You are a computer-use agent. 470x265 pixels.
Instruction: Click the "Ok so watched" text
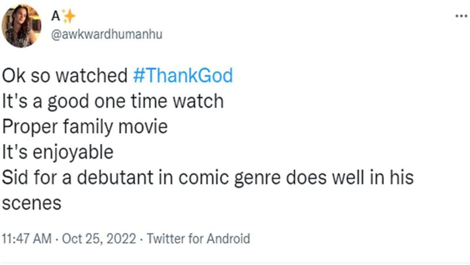[65, 76]
